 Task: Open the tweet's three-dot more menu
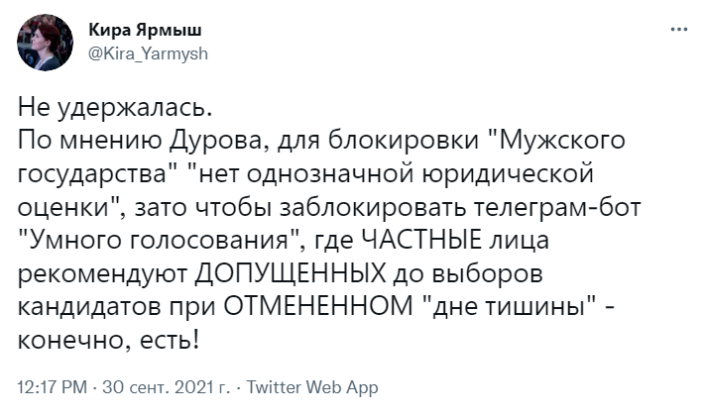(x=679, y=30)
